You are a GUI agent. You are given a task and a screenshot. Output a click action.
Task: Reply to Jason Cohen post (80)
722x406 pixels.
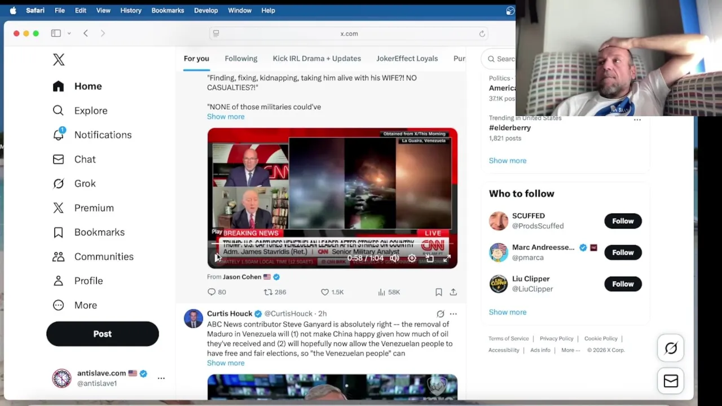click(217, 292)
